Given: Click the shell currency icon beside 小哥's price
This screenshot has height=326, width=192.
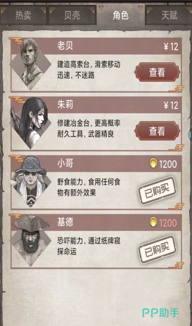Looking at the screenshot, I should tap(153, 164).
